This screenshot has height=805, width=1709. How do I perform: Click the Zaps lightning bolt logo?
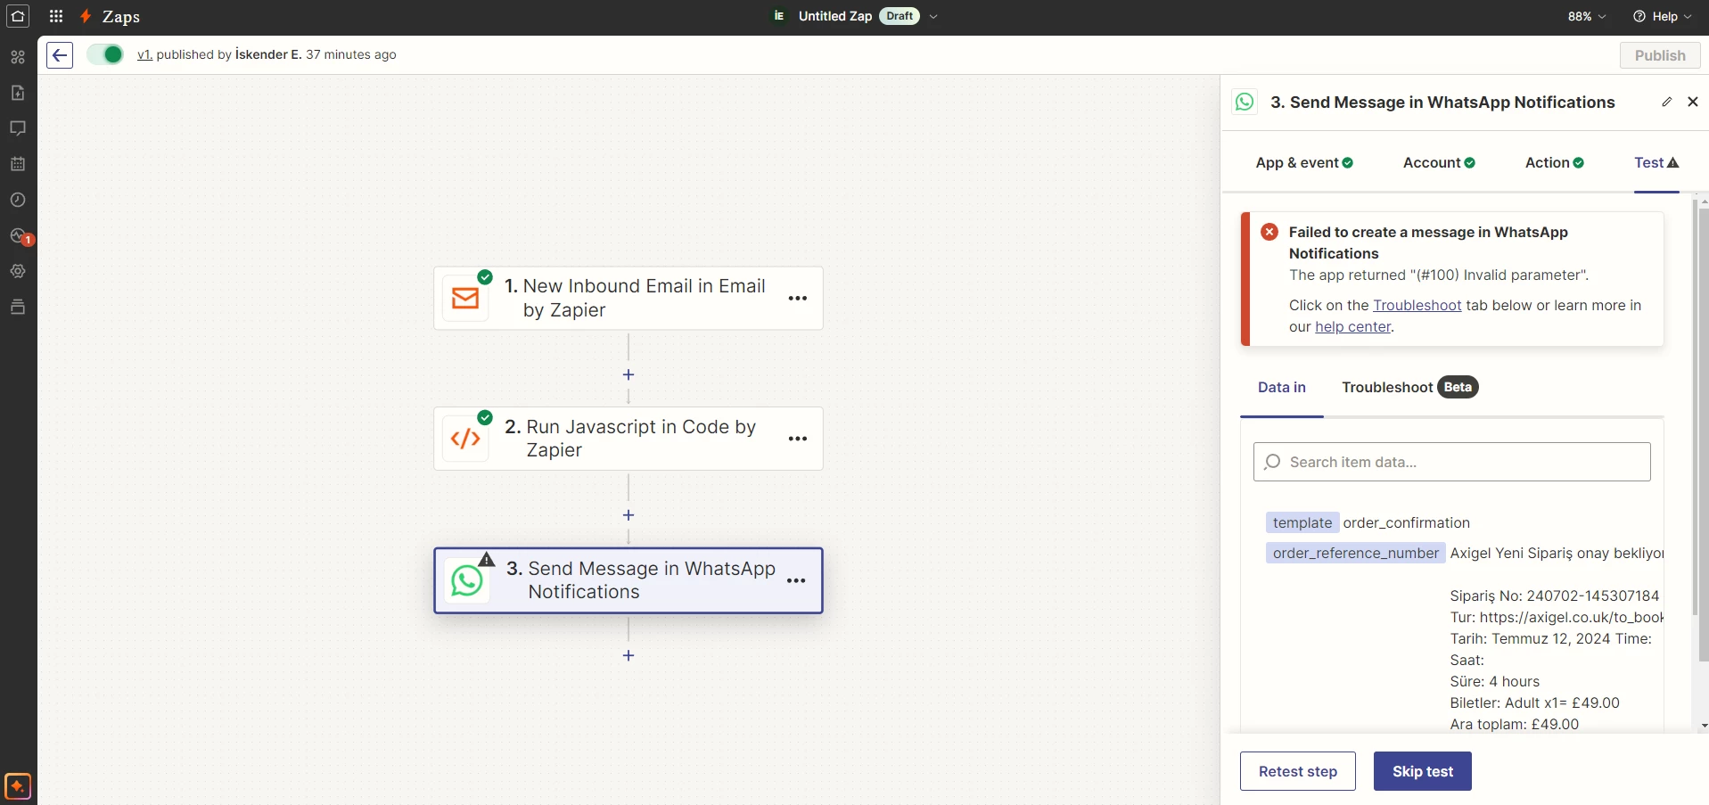[86, 16]
